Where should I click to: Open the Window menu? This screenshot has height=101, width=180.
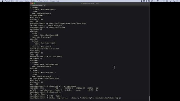click(x=52, y=1)
